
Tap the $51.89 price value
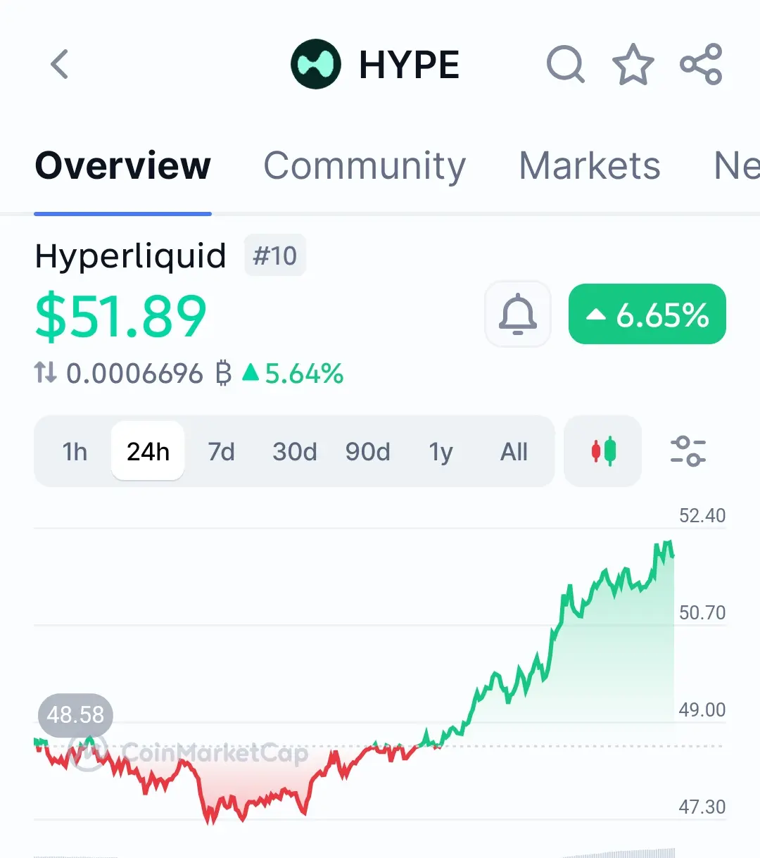click(121, 317)
